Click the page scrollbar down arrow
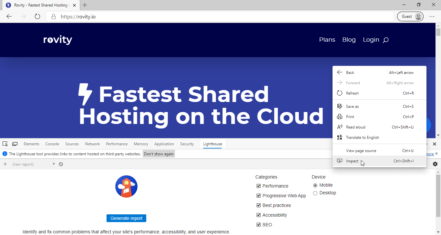The width and height of the screenshot is (441, 235). point(438,135)
